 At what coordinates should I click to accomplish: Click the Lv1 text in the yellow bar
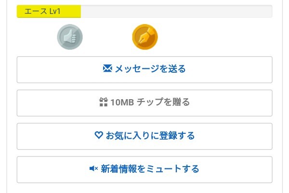point(54,12)
